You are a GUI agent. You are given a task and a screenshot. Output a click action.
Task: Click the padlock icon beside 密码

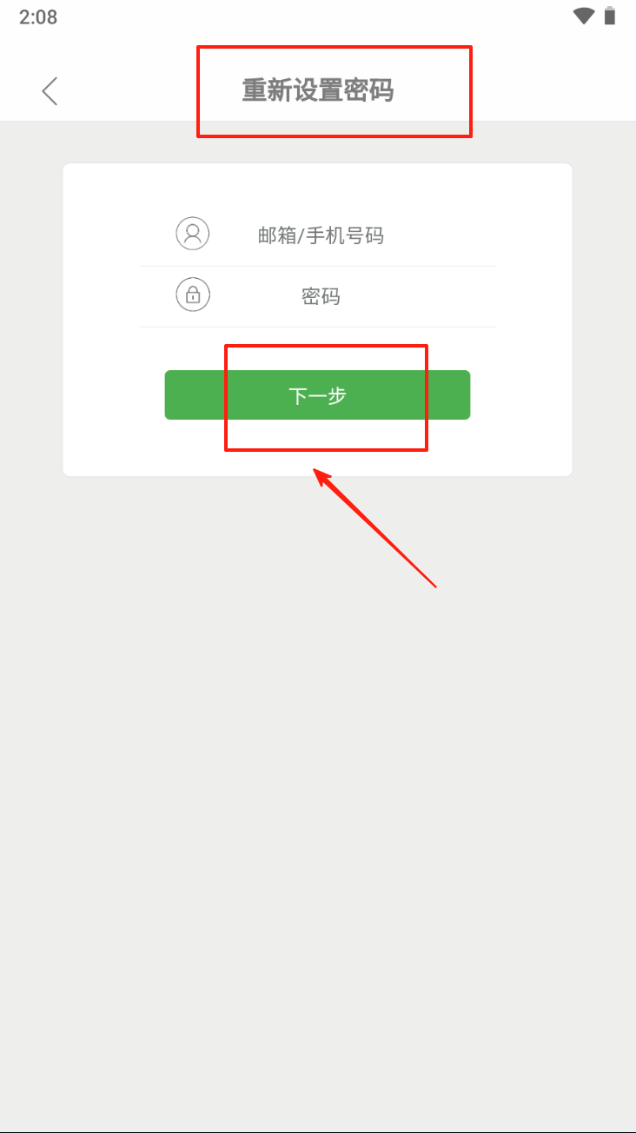(193, 295)
